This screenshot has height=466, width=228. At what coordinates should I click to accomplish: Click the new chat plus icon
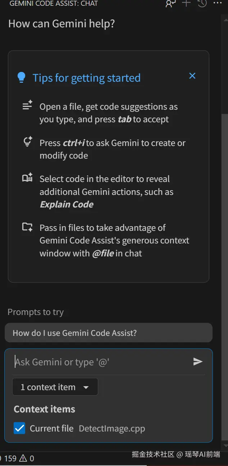(186, 3)
